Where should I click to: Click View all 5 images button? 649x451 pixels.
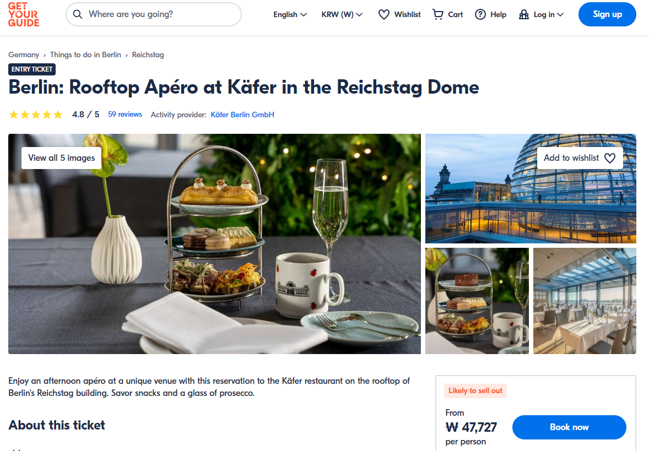coord(61,158)
